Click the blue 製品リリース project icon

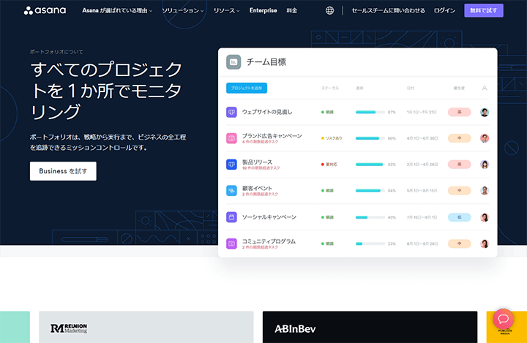231,165
